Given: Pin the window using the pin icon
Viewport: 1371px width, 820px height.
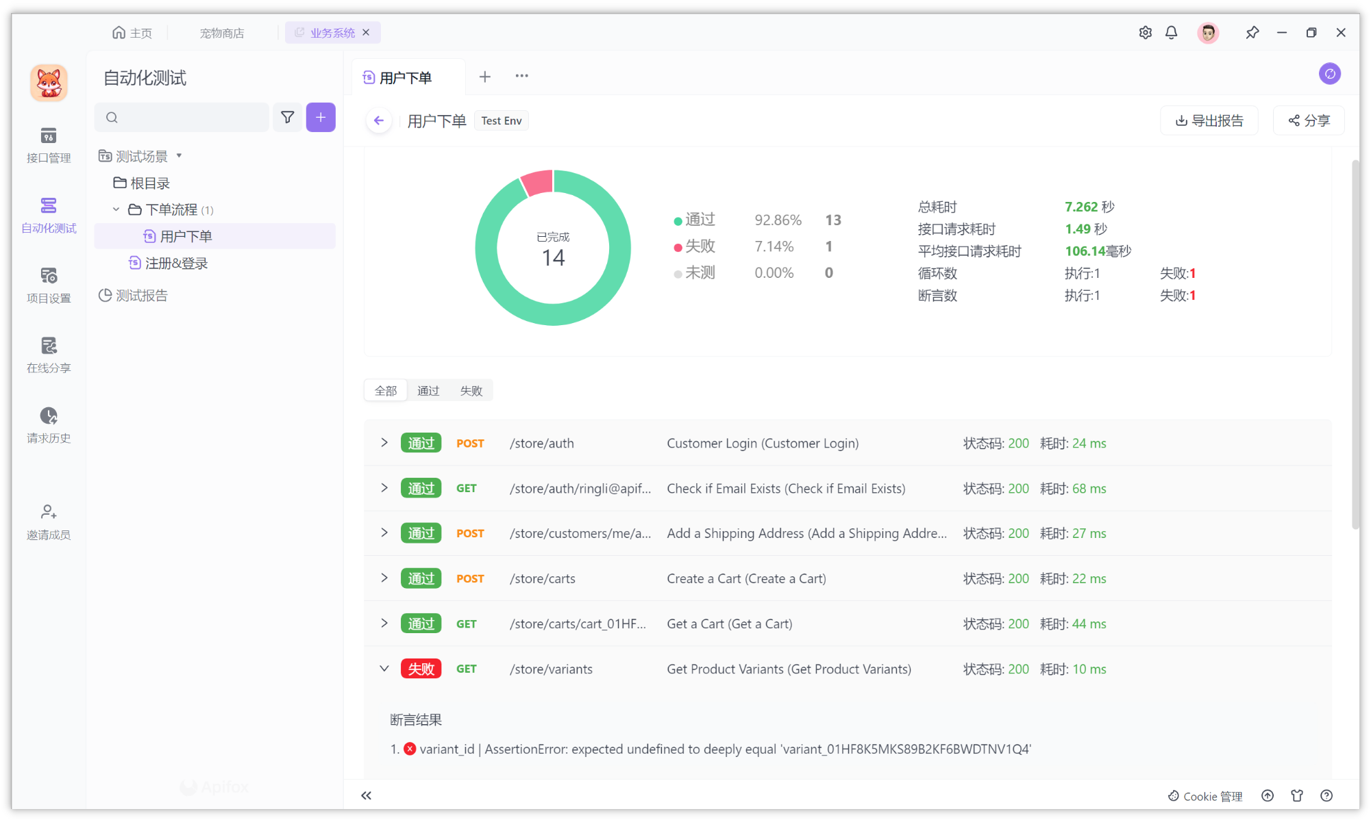Looking at the screenshot, I should tap(1252, 32).
